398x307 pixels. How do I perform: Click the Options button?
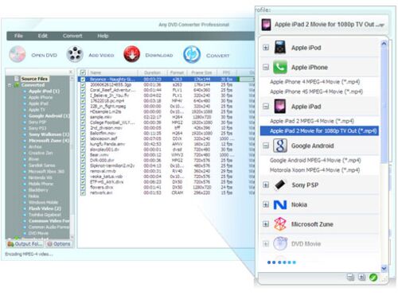click(59, 244)
